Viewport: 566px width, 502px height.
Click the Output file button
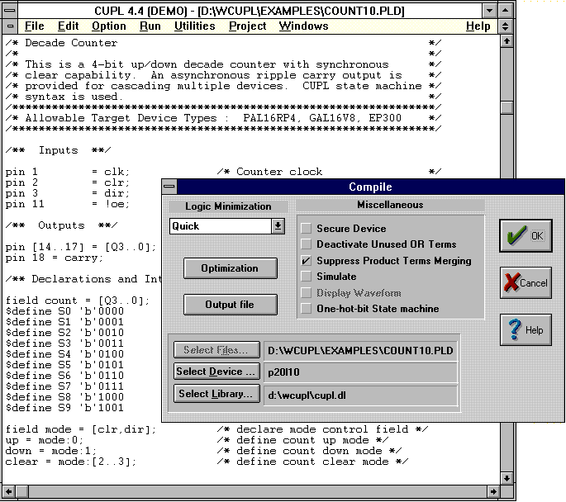coord(230,305)
